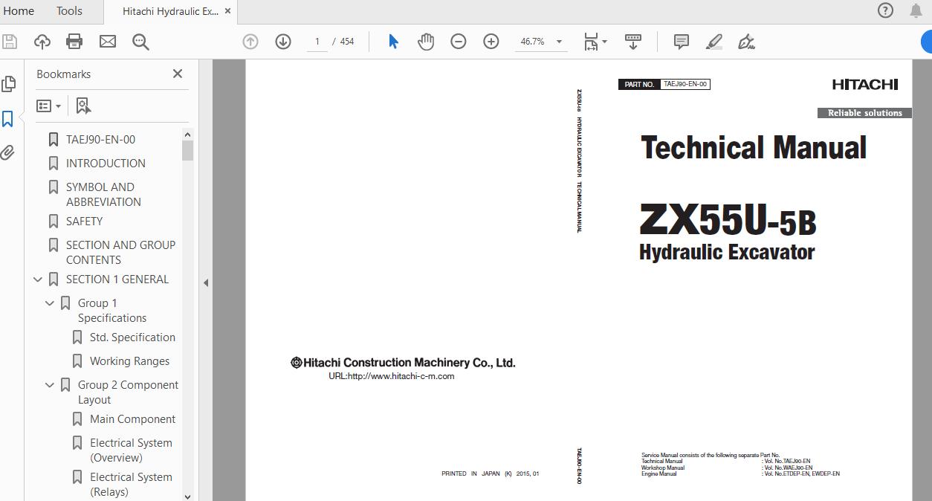Open Electrical System (Overview) bookmark
This screenshot has width=932, height=501.
(x=131, y=450)
